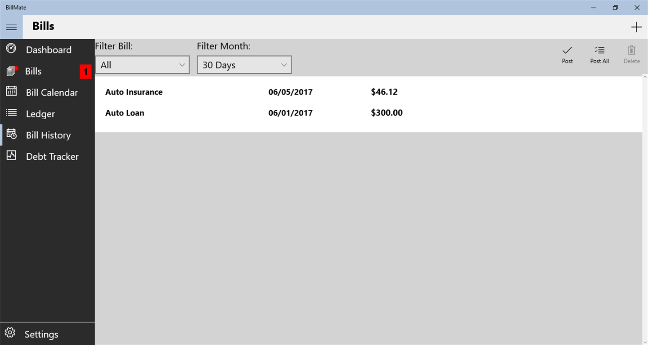Click the vertical scrollbar down arrow
Screen dimensions: 648x345
(x=645, y=341)
